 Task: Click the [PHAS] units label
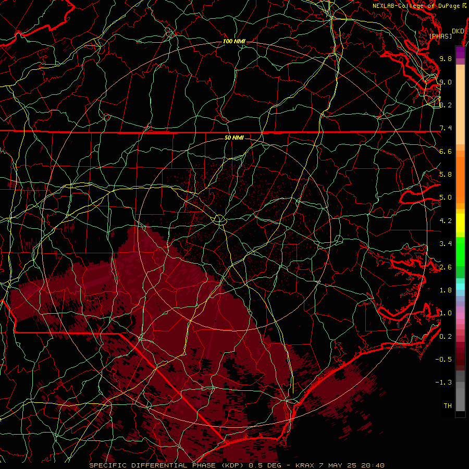click(x=440, y=36)
